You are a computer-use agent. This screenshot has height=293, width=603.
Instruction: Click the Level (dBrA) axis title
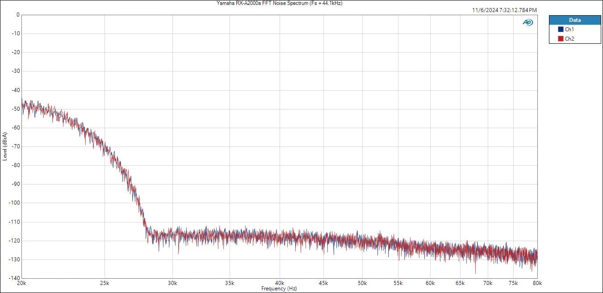5,146
